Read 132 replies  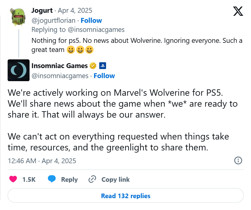(126, 196)
